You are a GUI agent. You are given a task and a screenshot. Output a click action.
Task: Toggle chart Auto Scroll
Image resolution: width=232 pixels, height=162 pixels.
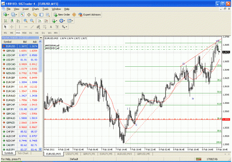pos(40,21)
